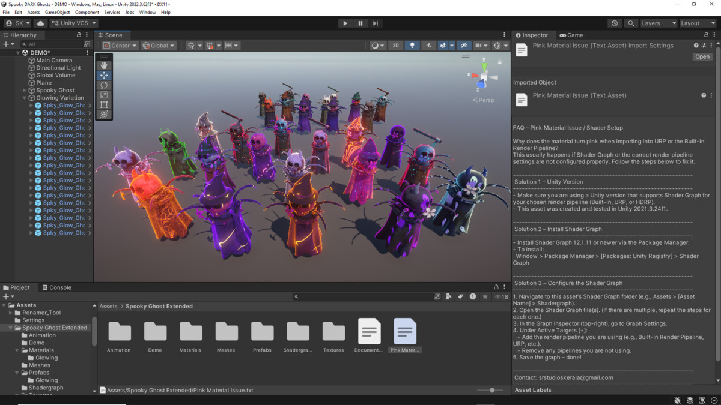Screen dimensions: 721x405
Task: Select Directional Light in Hierarchy
Action: pos(58,68)
